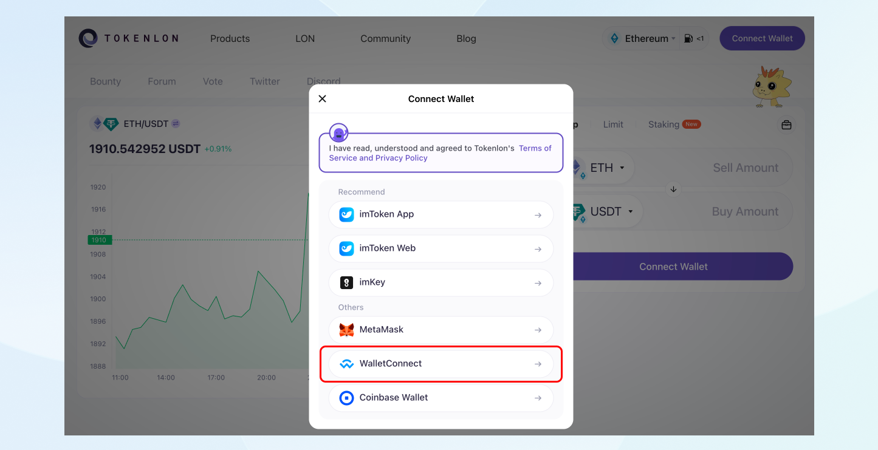Click the WalletConnect logo icon
The width and height of the screenshot is (878, 450).
pos(346,364)
